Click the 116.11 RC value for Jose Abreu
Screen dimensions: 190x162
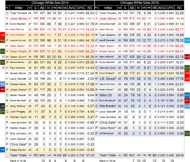point(90,18)
